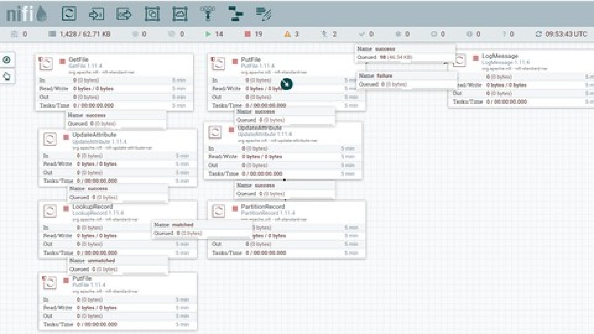This screenshot has height=334, width=594.
Task: Select the Funnel toolbar icon
Action: coord(208,14)
